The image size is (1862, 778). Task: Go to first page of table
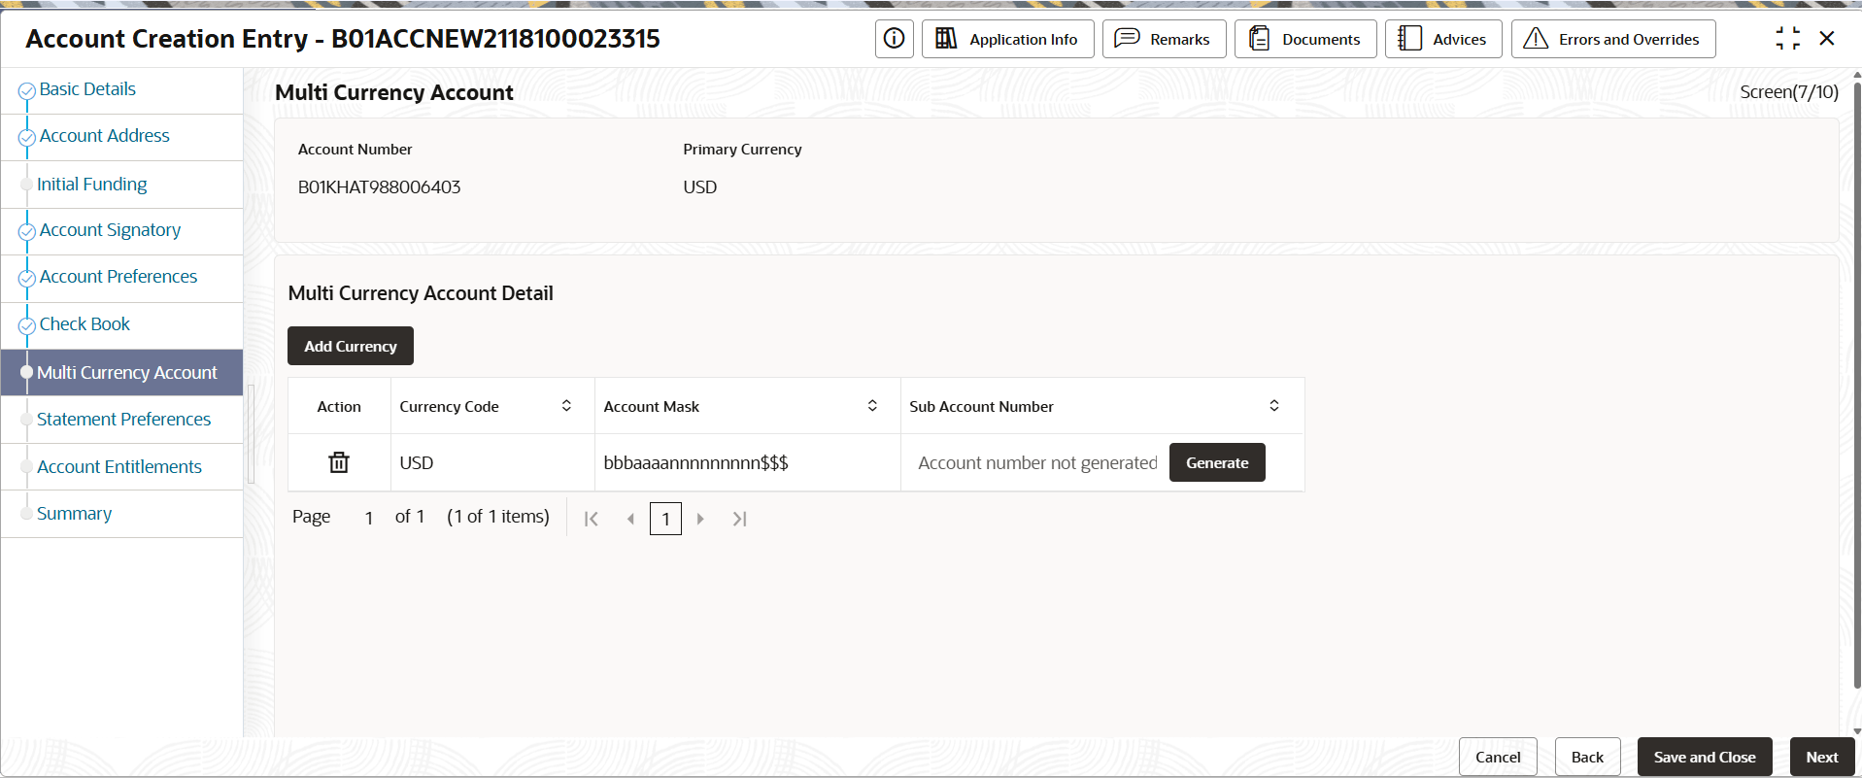tap(591, 519)
